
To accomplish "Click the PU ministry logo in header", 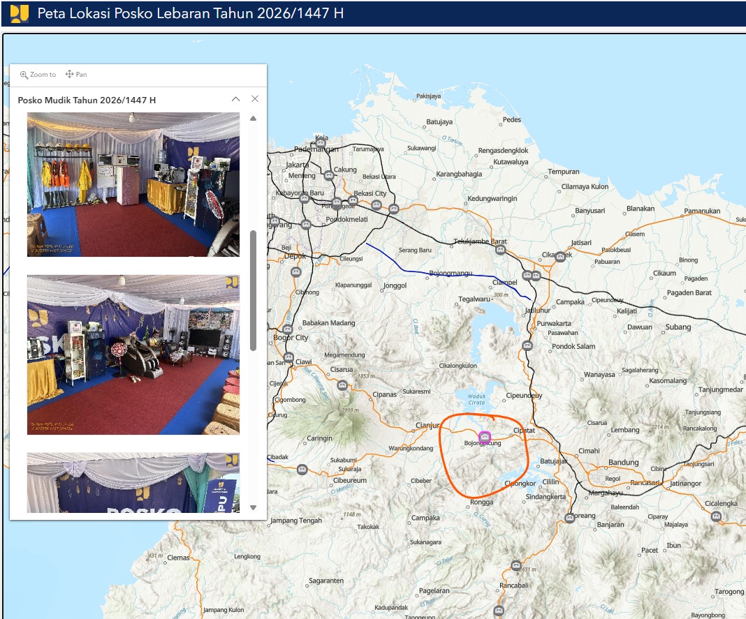I will coord(20,13).
